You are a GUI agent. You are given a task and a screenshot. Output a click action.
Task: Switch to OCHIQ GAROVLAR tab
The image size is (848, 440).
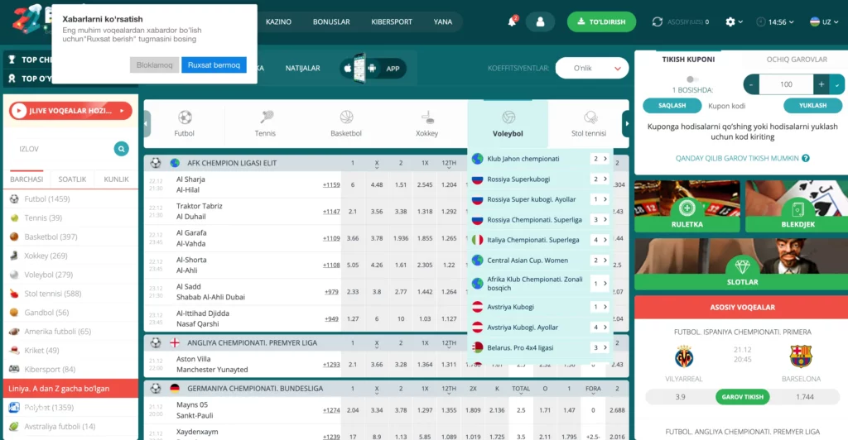797,60
